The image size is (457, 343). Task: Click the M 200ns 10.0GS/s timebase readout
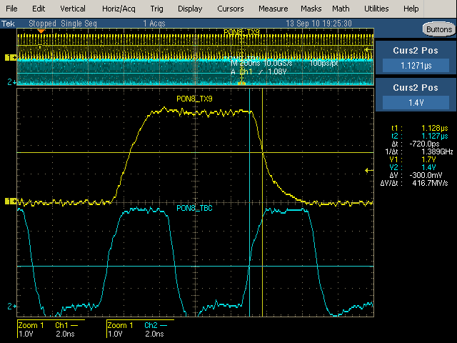(261, 64)
